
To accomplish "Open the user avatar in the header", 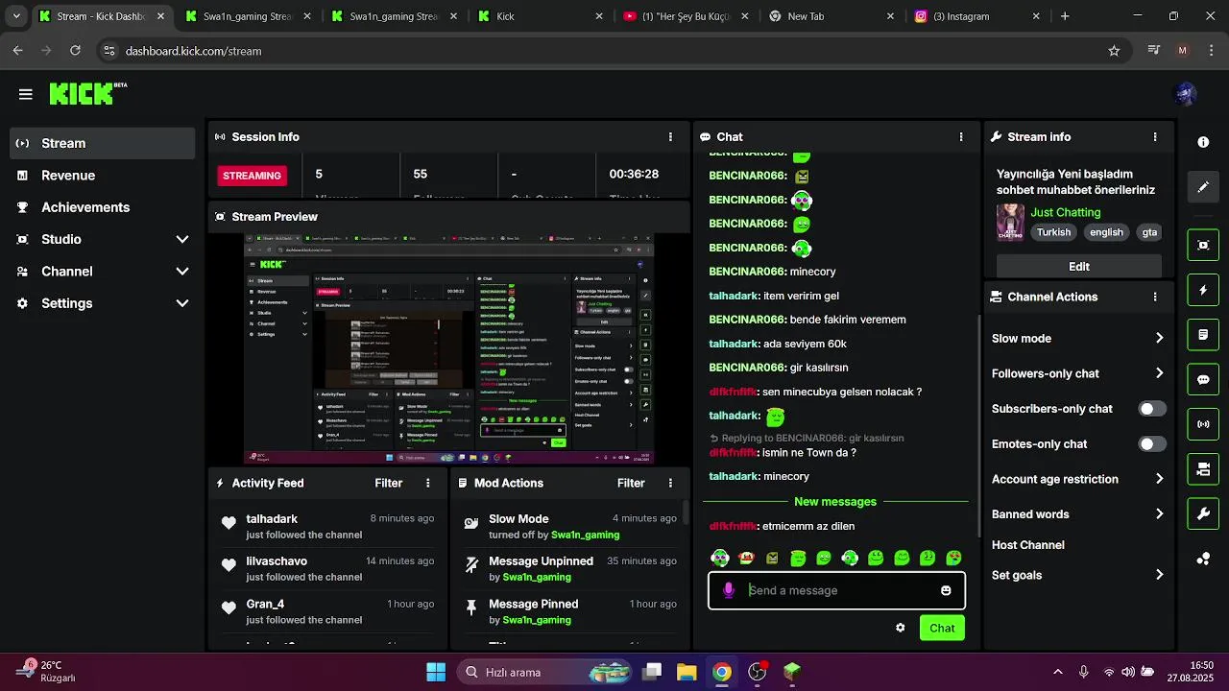I will tap(1185, 94).
